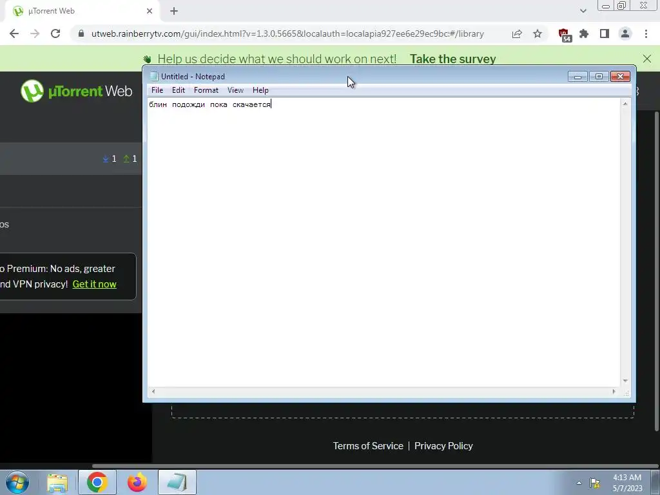The image size is (660, 495).
Task: Open the Format menu in Notepad
Action: (206, 90)
